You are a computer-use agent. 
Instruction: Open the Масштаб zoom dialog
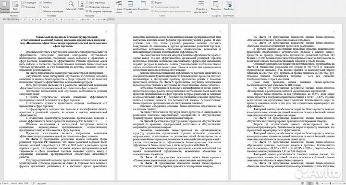click(71, 6)
